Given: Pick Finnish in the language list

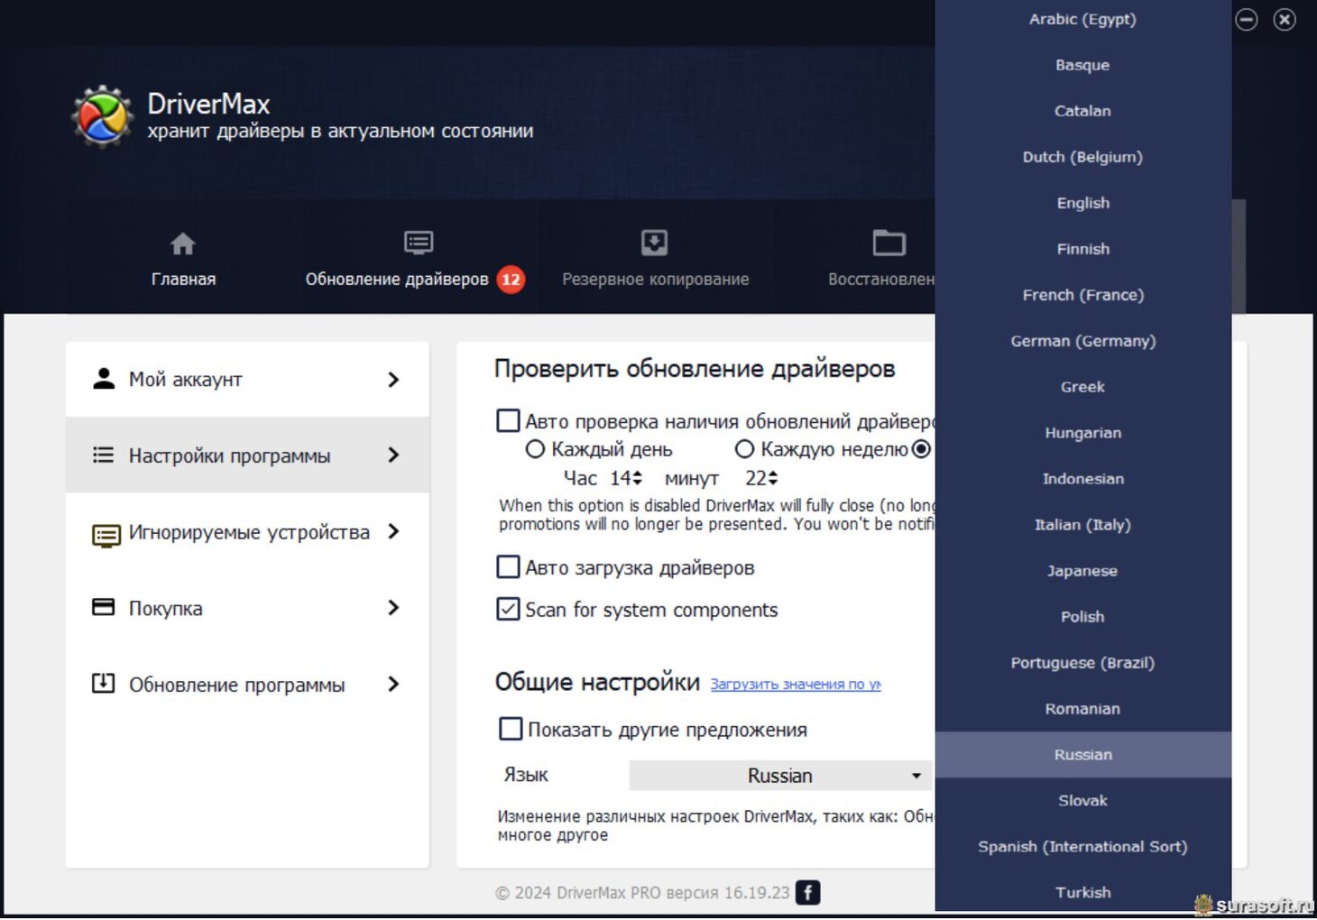Looking at the screenshot, I should pyautogui.click(x=1082, y=249).
